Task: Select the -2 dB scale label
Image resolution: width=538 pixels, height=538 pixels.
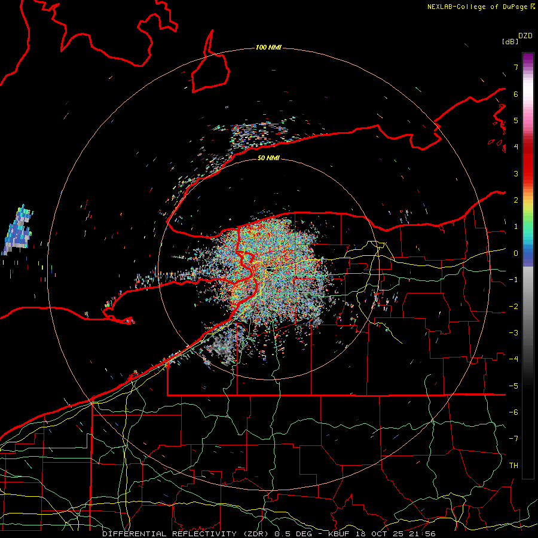Action: [513, 307]
